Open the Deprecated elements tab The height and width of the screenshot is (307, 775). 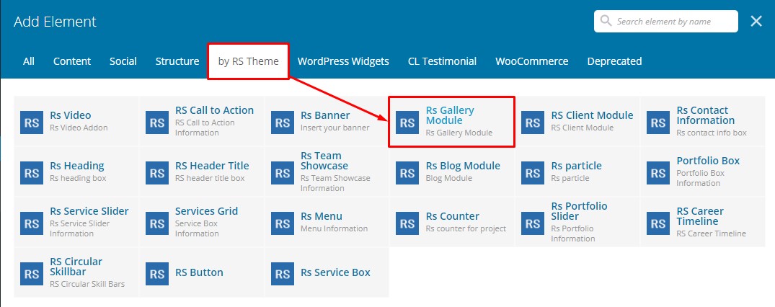click(614, 61)
